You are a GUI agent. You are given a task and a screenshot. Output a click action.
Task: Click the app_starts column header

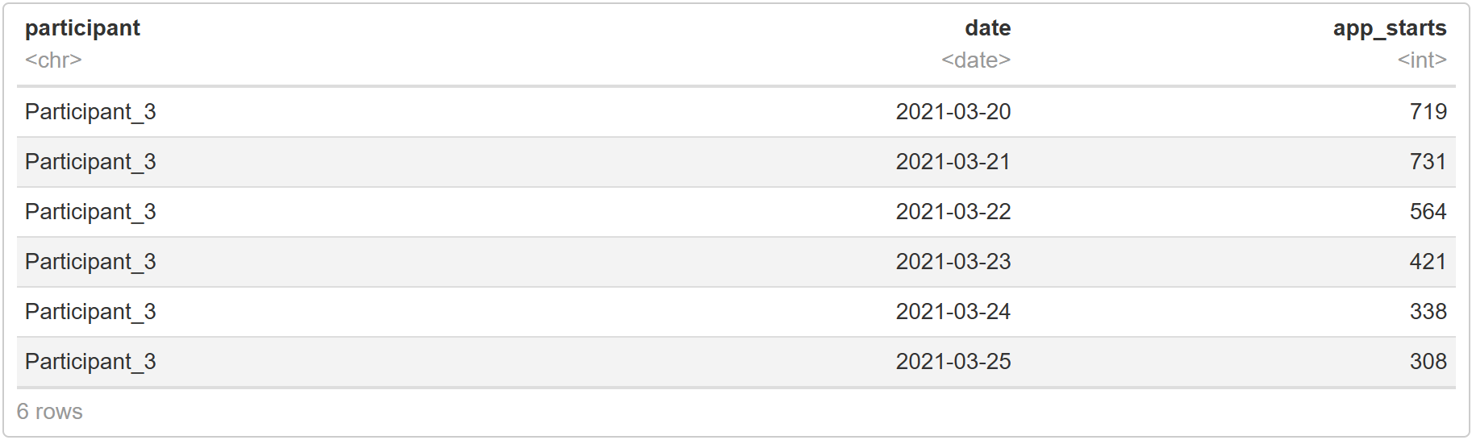pos(1390,28)
